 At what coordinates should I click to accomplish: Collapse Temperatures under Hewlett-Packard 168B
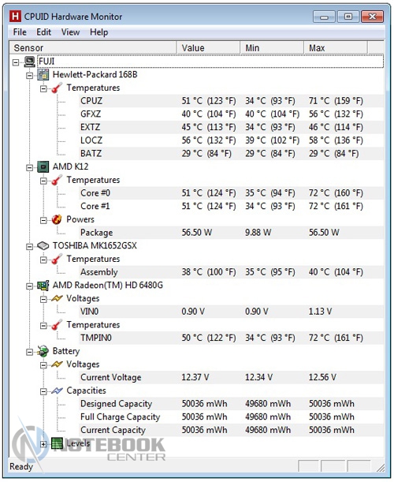(x=43, y=88)
